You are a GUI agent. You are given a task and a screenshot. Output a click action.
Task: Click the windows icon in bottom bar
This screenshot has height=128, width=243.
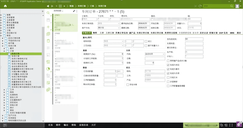[221, 125]
